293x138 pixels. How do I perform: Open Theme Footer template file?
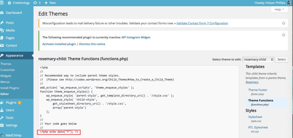(258, 90)
